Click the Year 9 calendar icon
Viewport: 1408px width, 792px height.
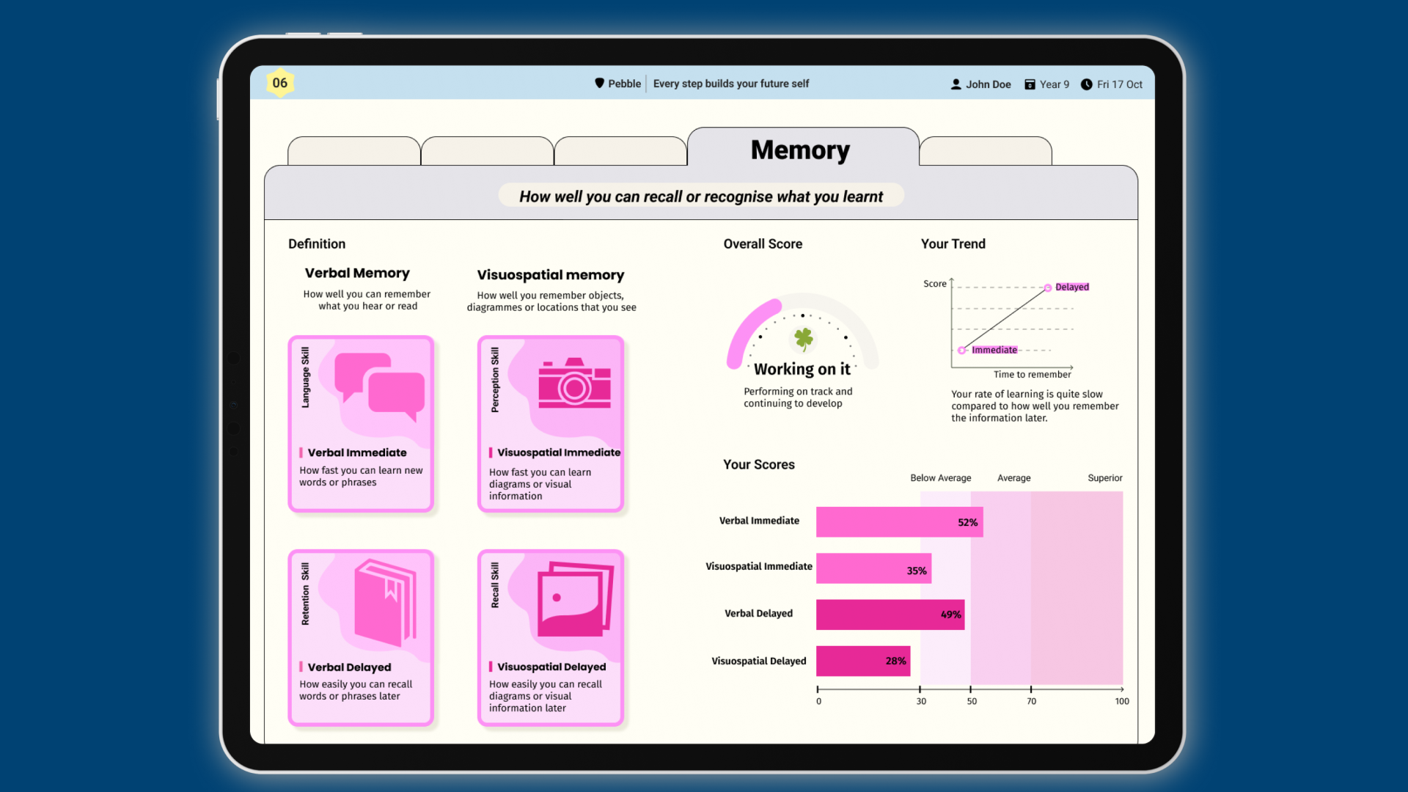1030,84
